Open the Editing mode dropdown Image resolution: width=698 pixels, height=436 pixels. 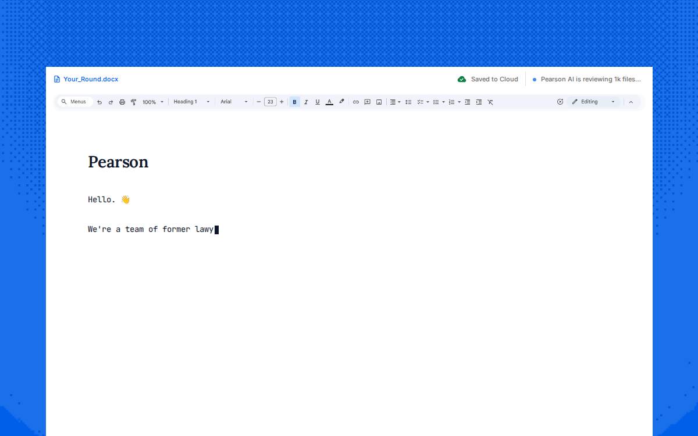pyautogui.click(x=594, y=102)
